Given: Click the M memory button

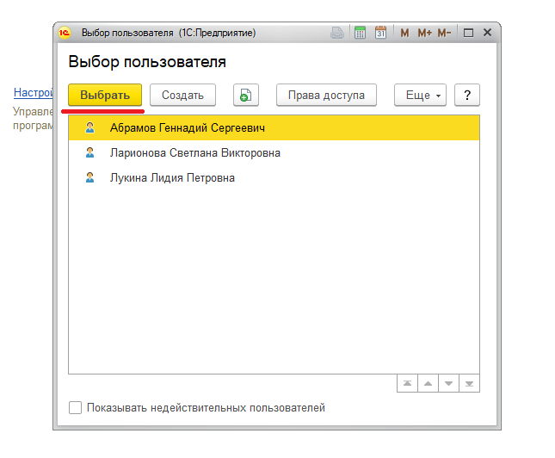Looking at the screenshot, I should point(404,34).
